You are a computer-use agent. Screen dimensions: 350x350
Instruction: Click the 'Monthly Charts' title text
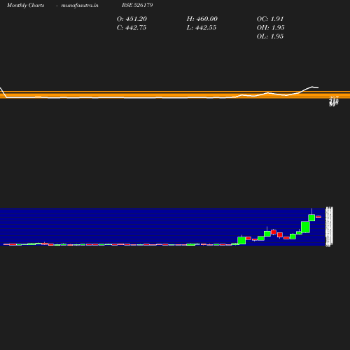tap(25, 6)
